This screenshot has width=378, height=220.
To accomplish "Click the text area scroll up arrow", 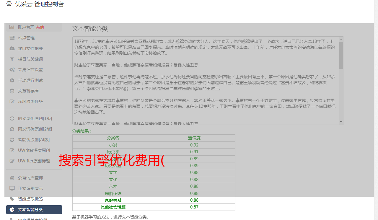I will [x=341, y=39].
